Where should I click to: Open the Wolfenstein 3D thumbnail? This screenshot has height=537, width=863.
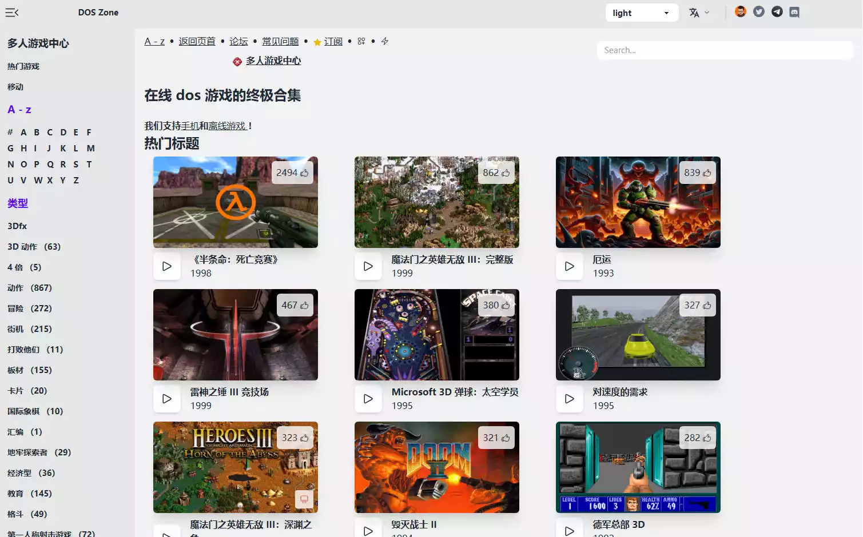click(638, 467)
